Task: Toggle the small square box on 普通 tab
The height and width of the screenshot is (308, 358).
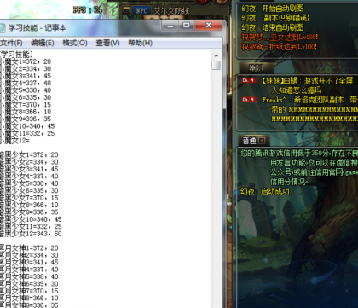Action: [x=262, y=141]
